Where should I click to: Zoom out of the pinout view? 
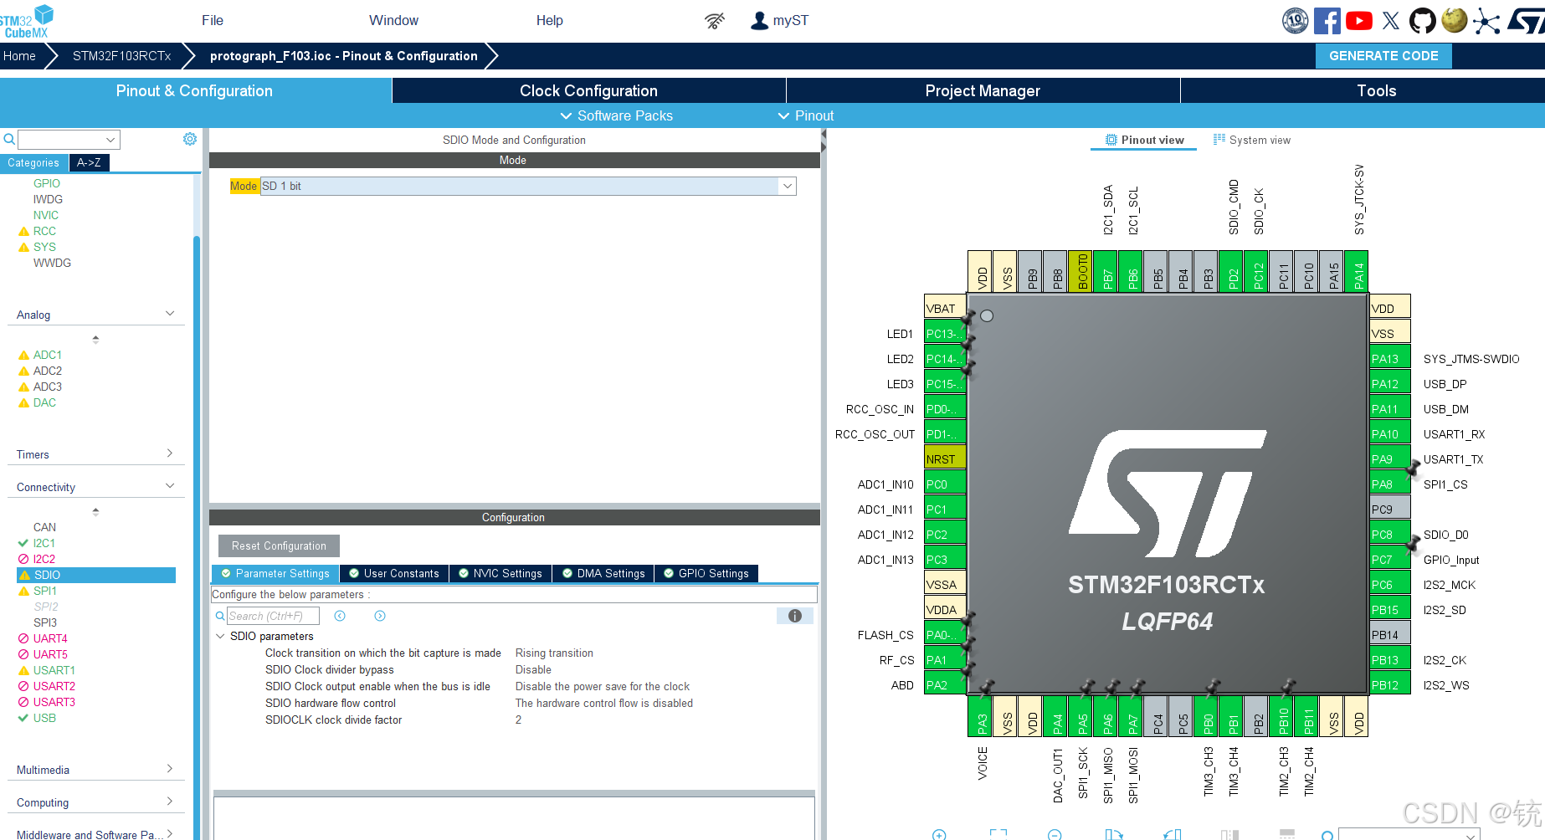pyautogui.click(x=1055, y=835)
